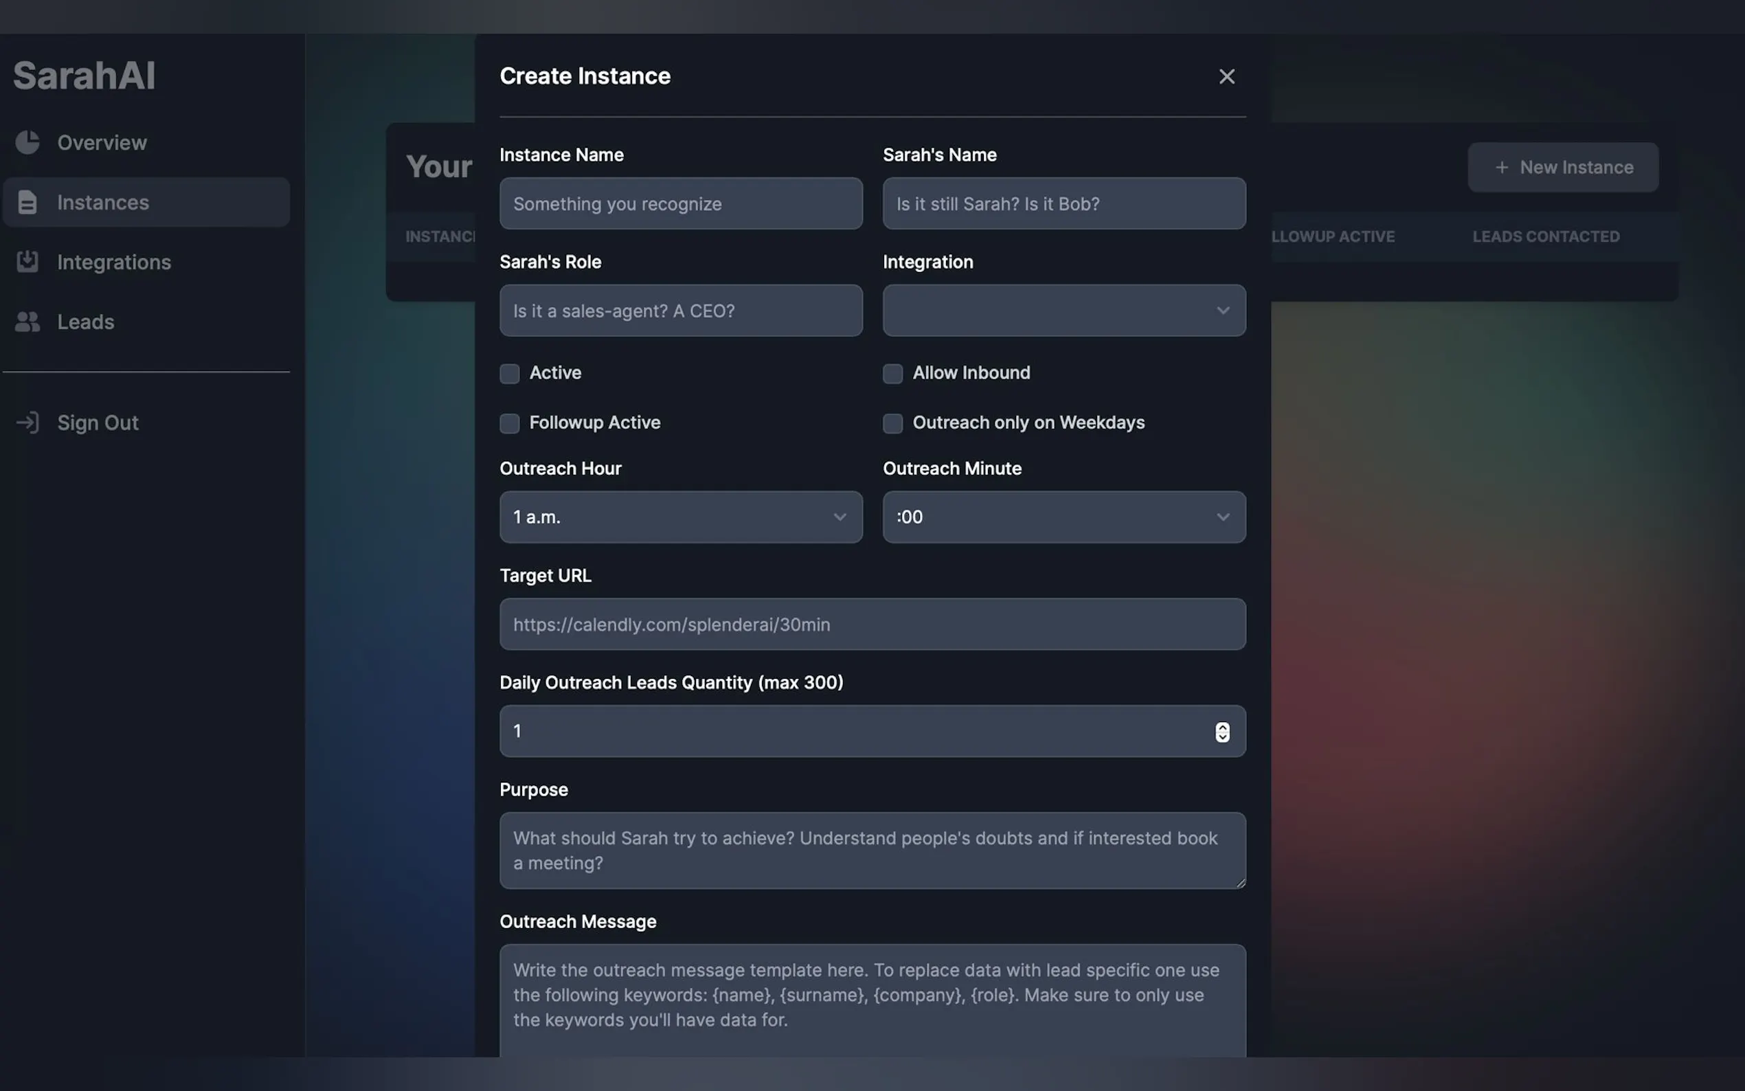Click the Instances document icon

click(x=27, y=202)
